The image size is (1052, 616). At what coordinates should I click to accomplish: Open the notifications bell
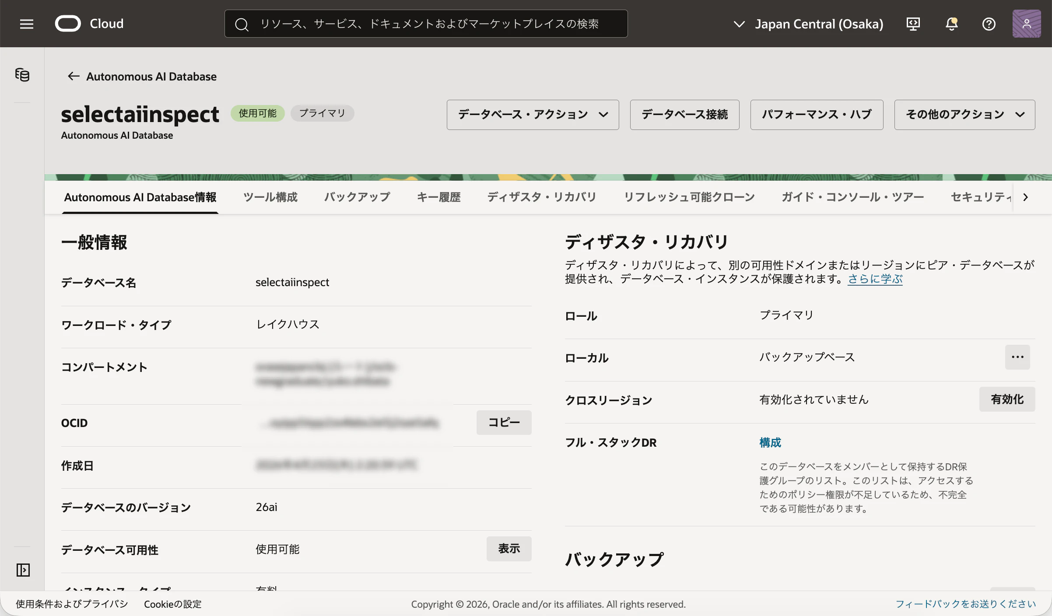(x=951, y=24)
